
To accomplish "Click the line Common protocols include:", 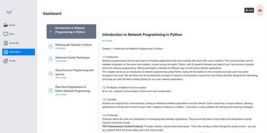I will (116, 123).
